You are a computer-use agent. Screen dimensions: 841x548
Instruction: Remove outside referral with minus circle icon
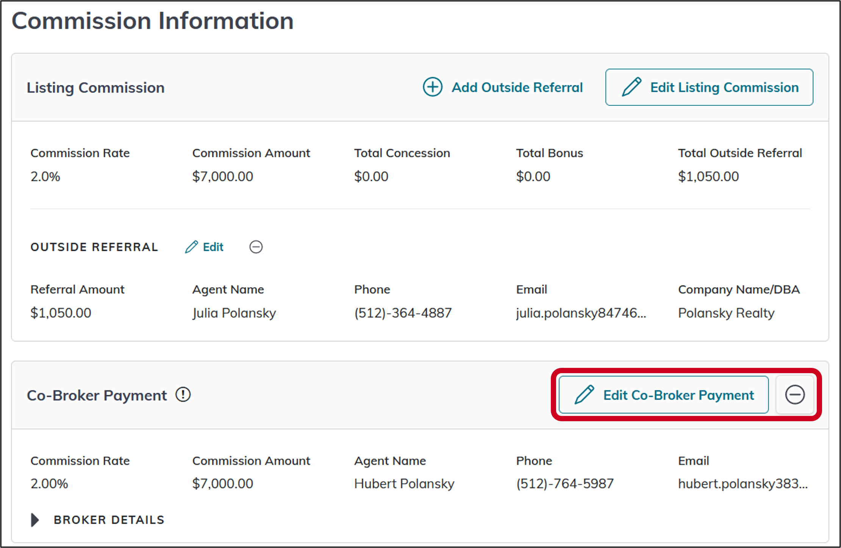[256, 247]
